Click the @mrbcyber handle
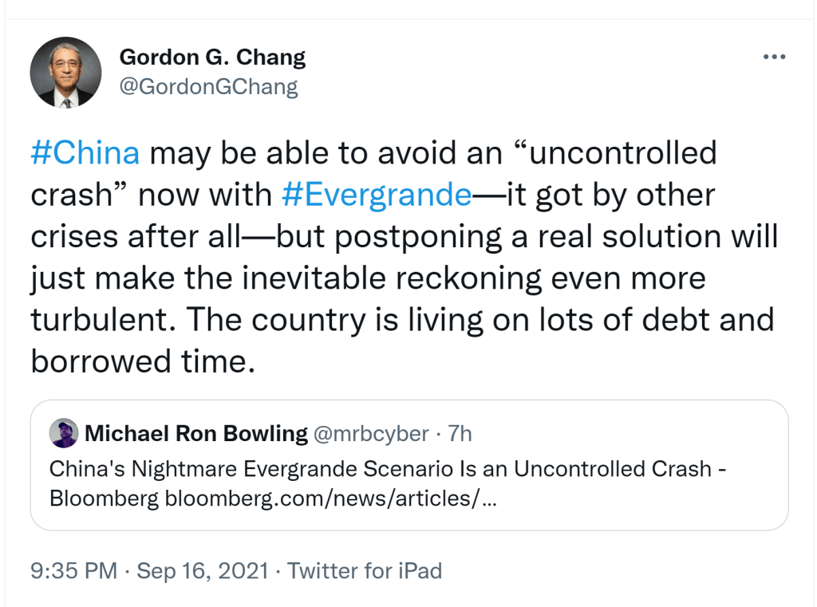The image size is (817, 607). 371,434
